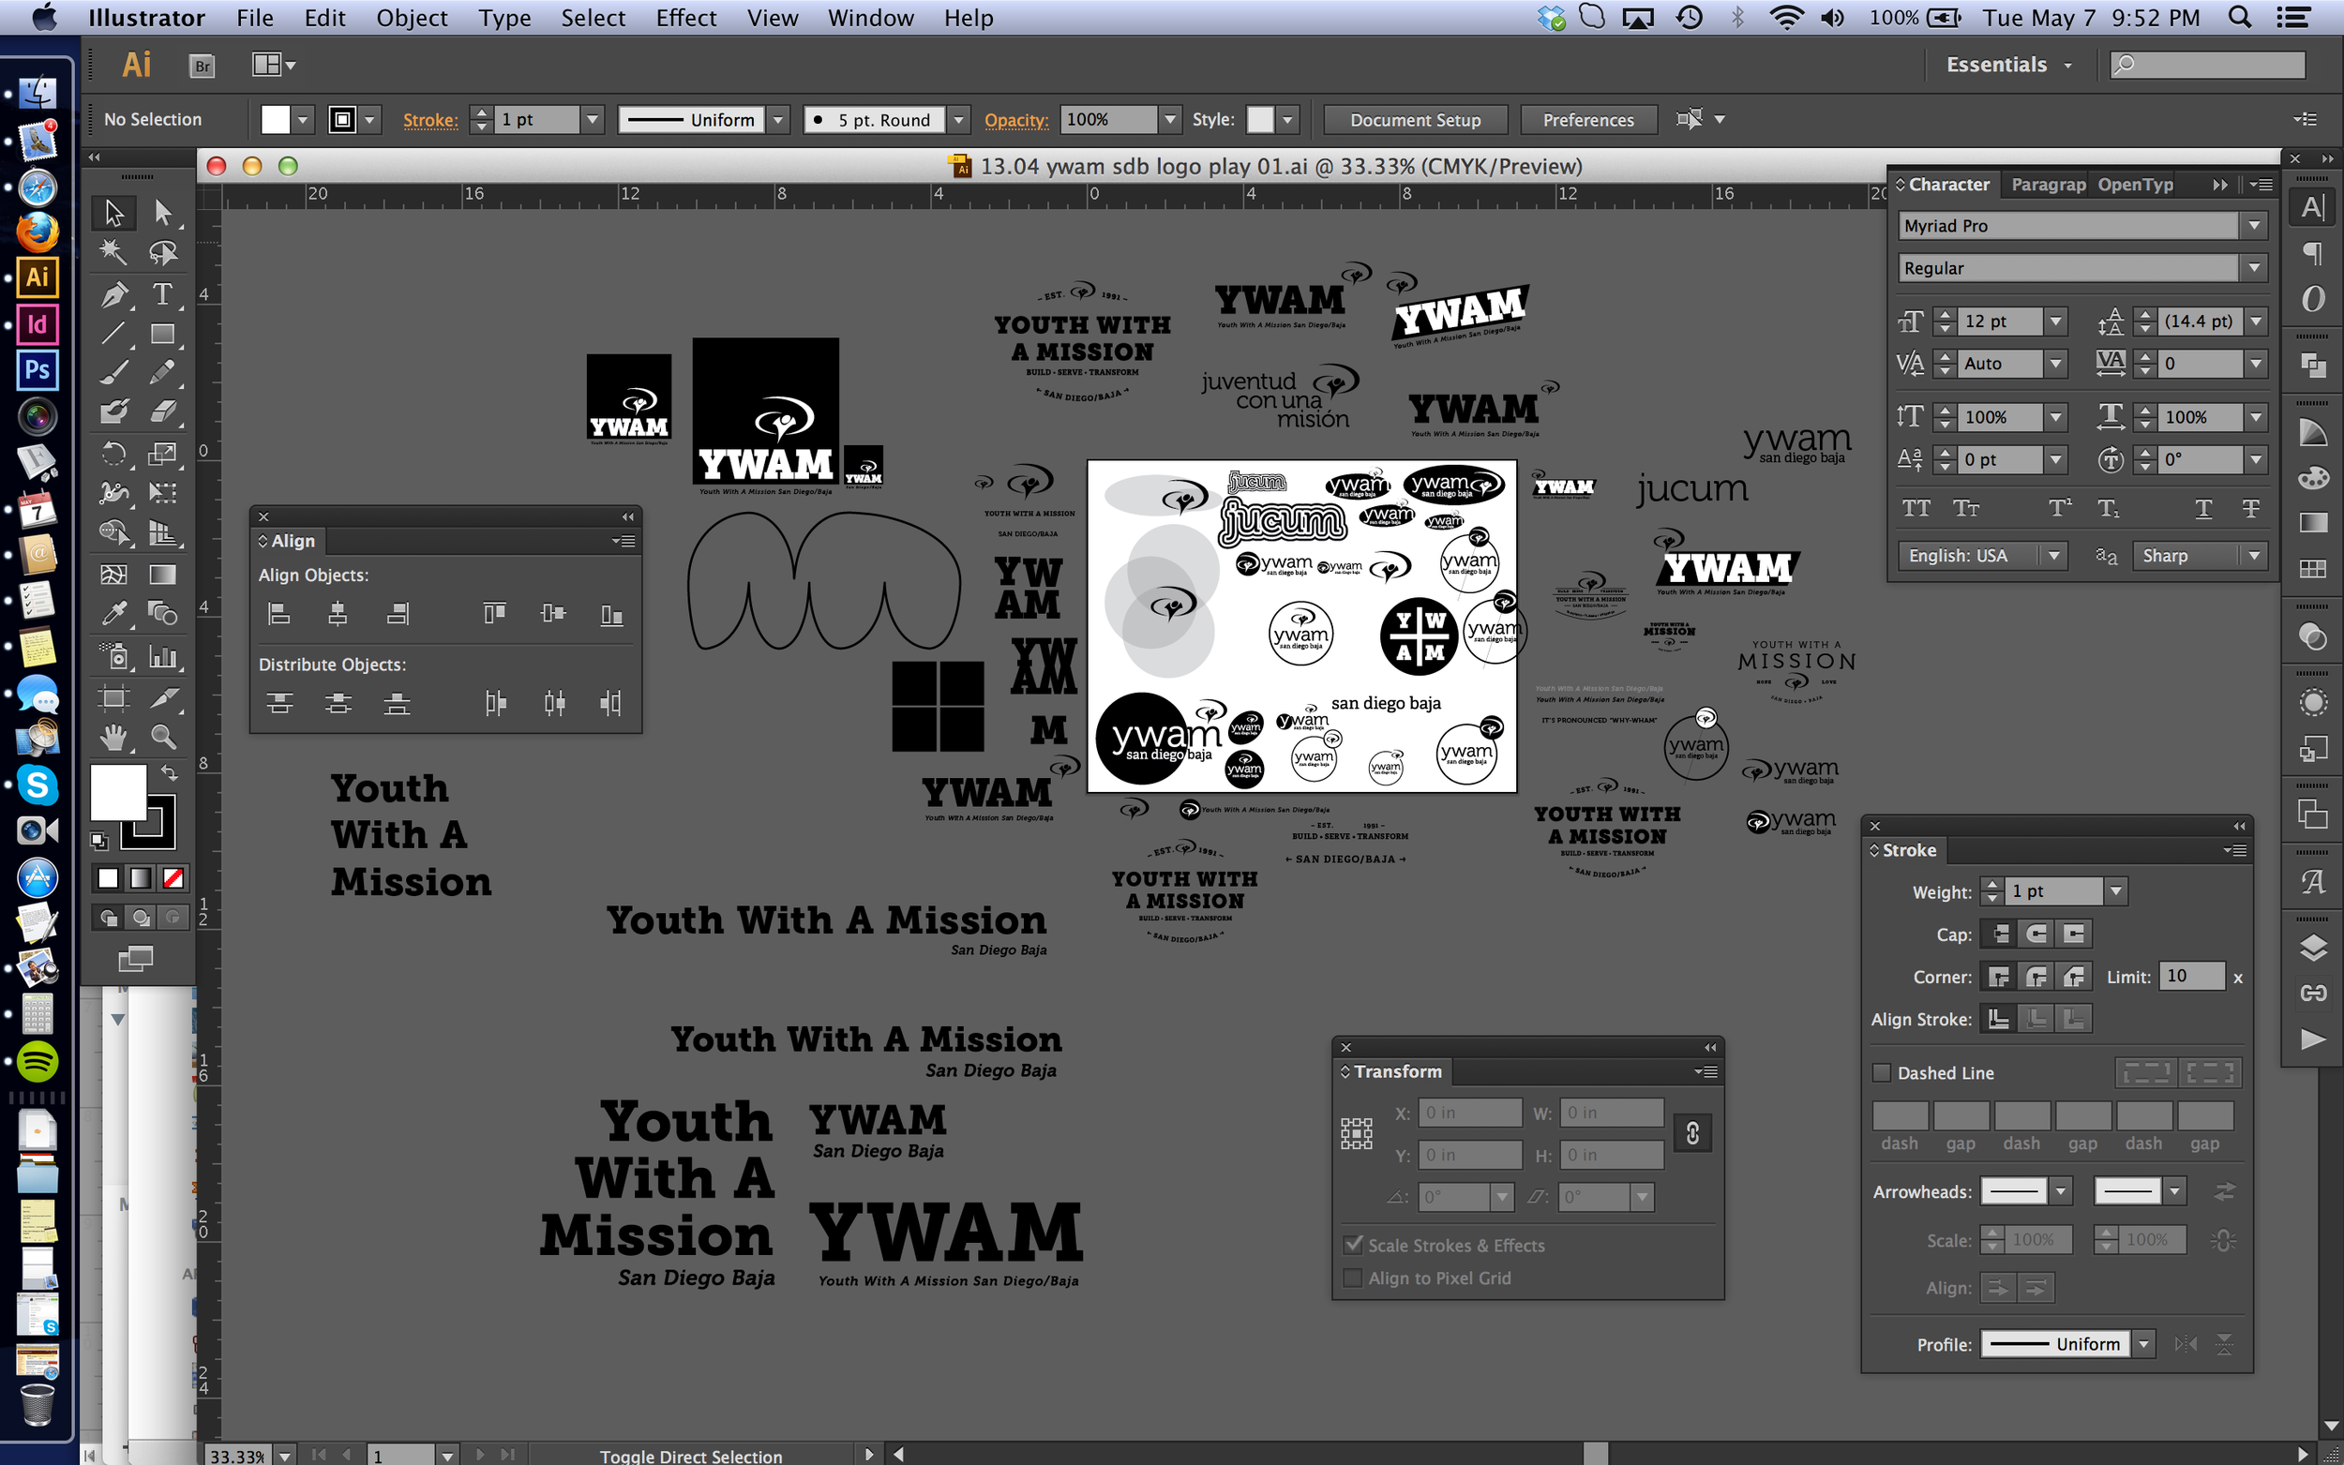Select the Eyedropper tool

coord(113,612)
